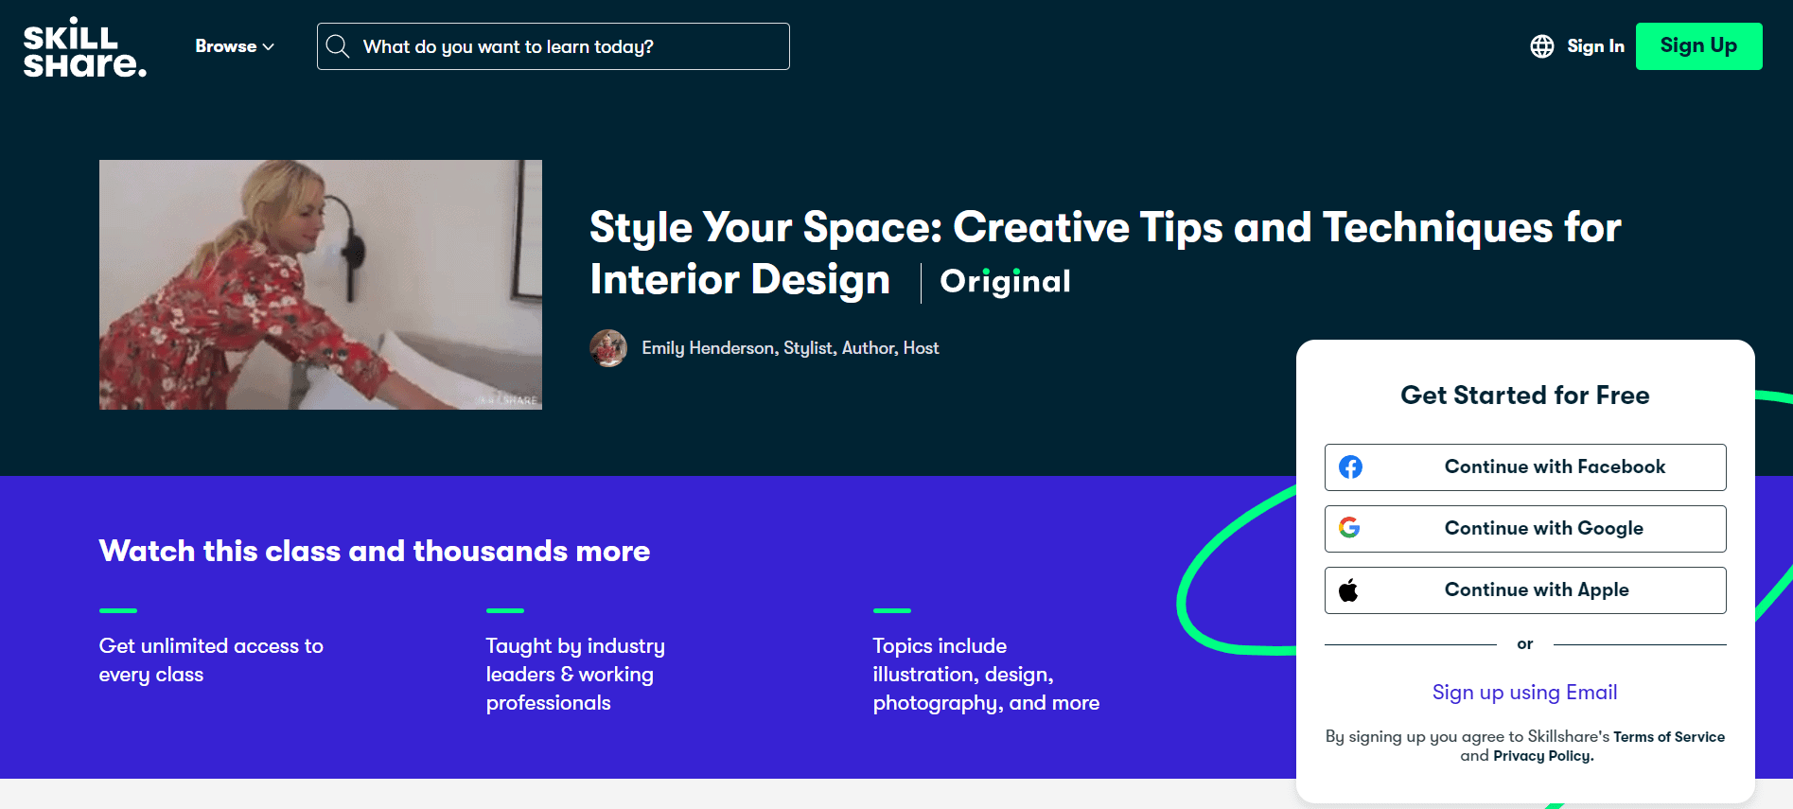Click Emily Henderson's instructor name

click(790, 348)
